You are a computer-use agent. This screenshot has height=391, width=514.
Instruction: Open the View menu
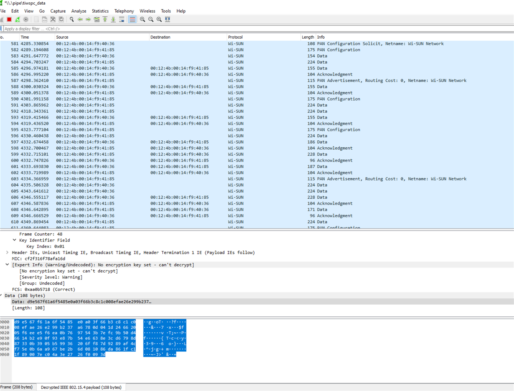point(29,11)
